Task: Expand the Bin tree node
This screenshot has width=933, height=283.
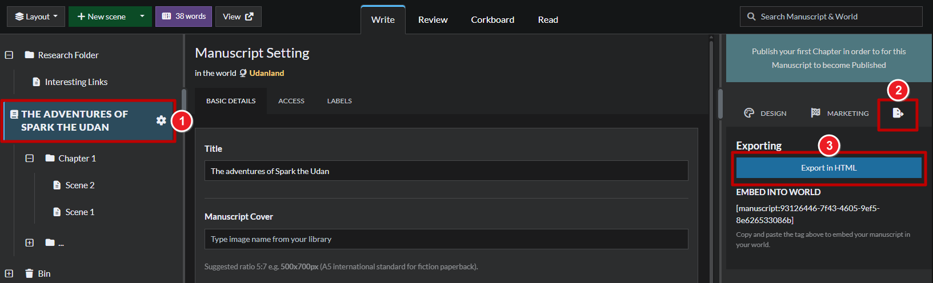Action: click(9, 273)
